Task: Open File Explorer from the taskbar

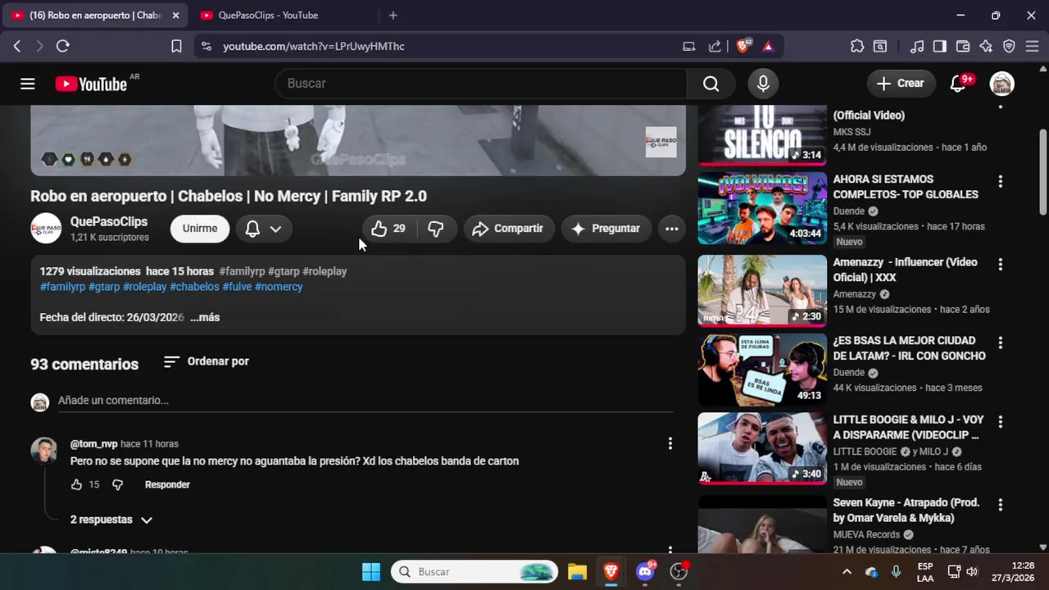Action: coord(577,572)
